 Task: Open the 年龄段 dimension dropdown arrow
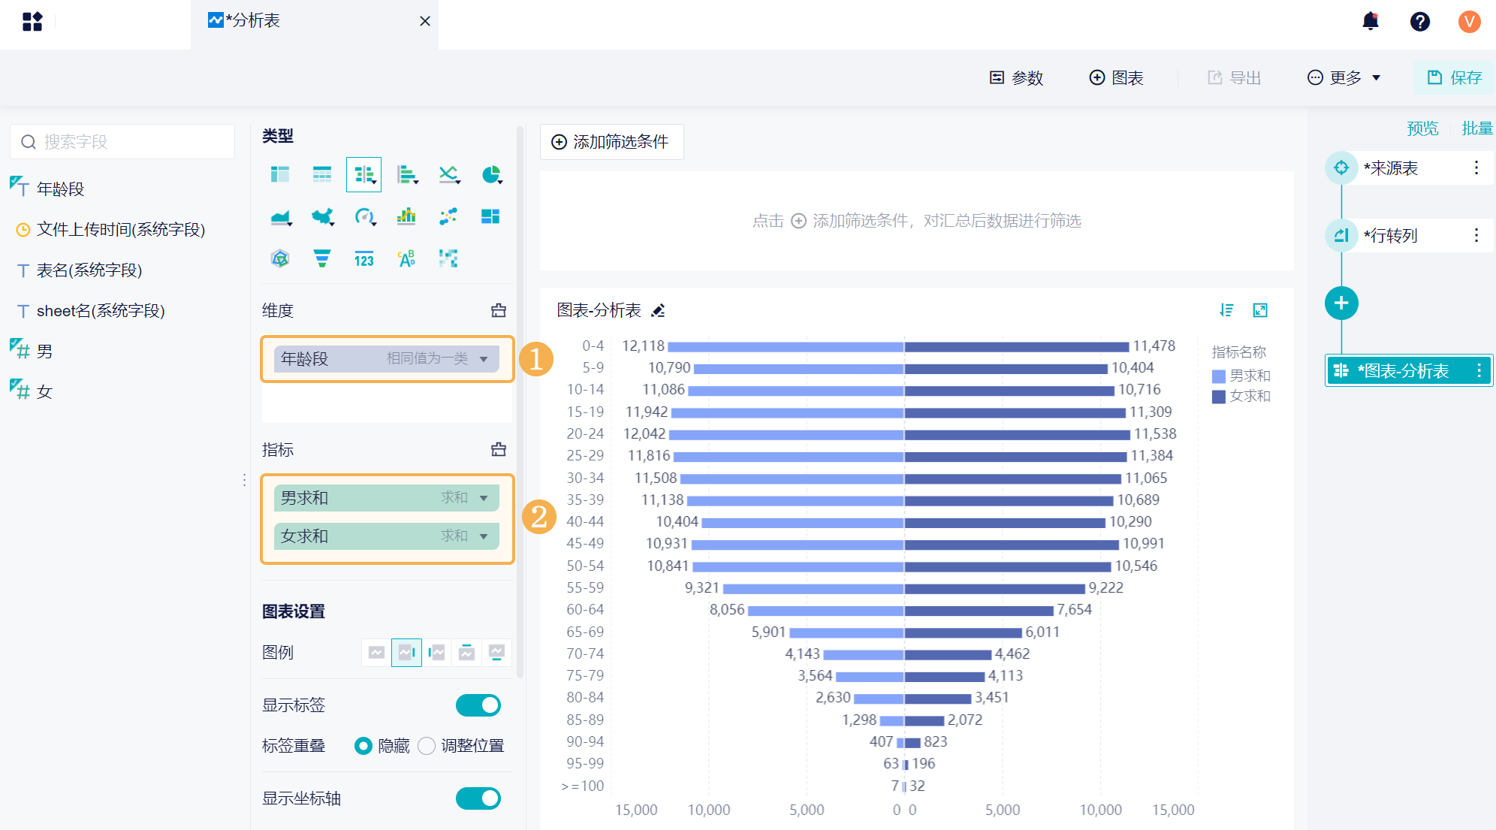(x=484, y=359)
